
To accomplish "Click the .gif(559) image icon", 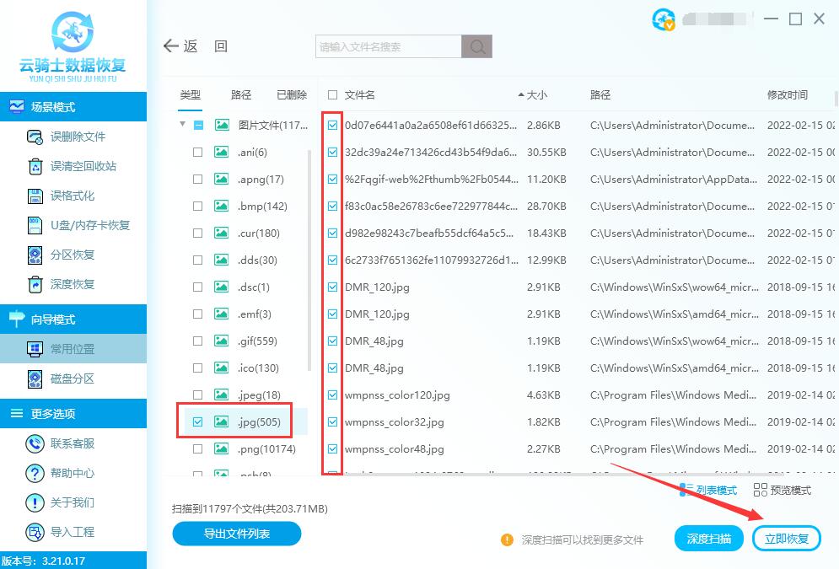I will tap(222, 341).
